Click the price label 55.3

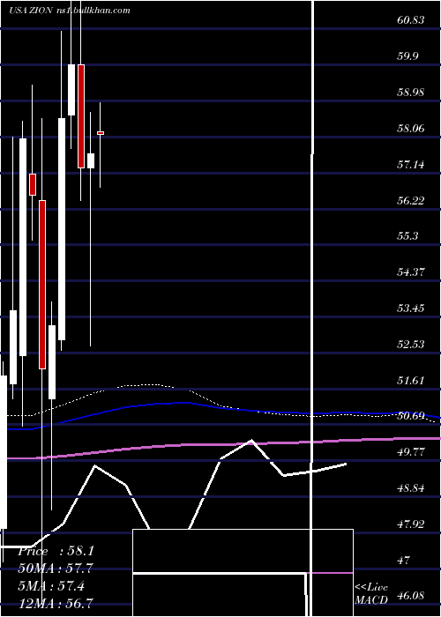click(x=407, y=236)
